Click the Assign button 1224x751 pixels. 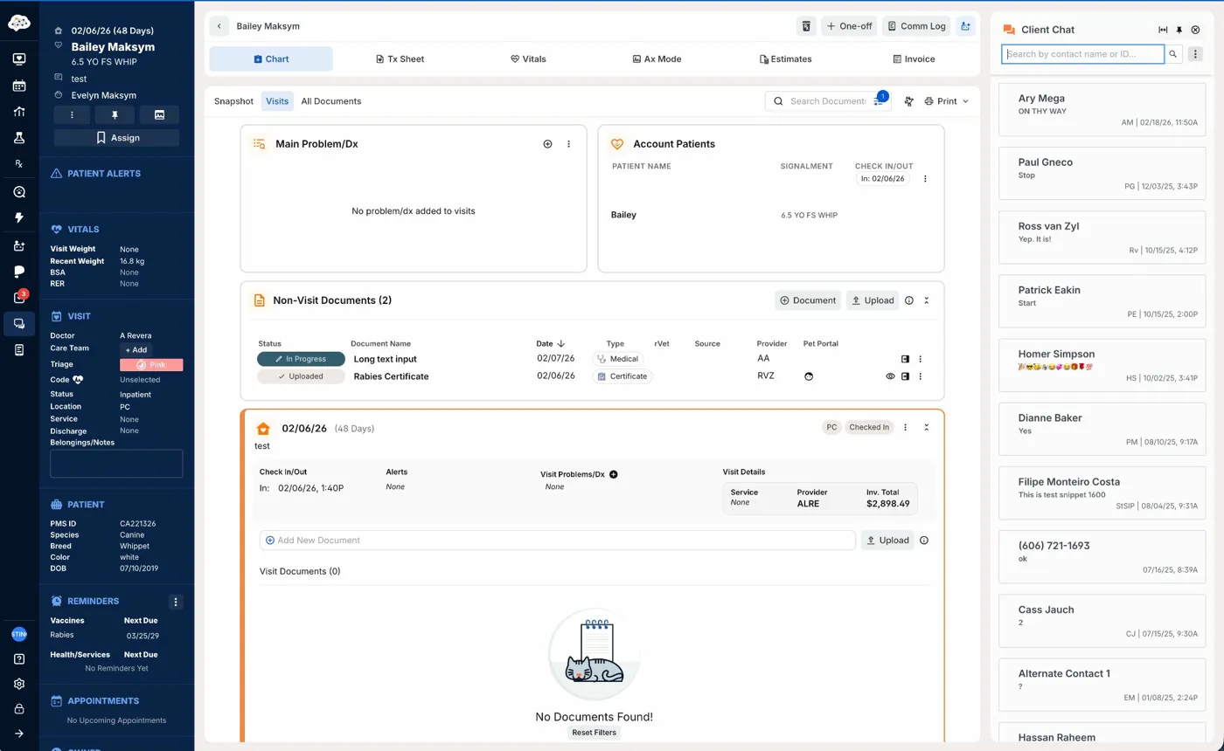116,138
